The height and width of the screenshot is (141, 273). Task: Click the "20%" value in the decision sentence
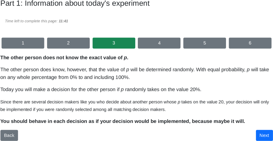tap(195, 90)
